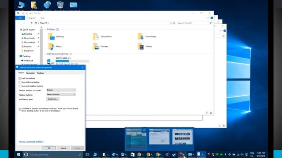Viewport: 282px width, 158px height.
Task: Open the Videos folder
Action: tap(145, 47)
